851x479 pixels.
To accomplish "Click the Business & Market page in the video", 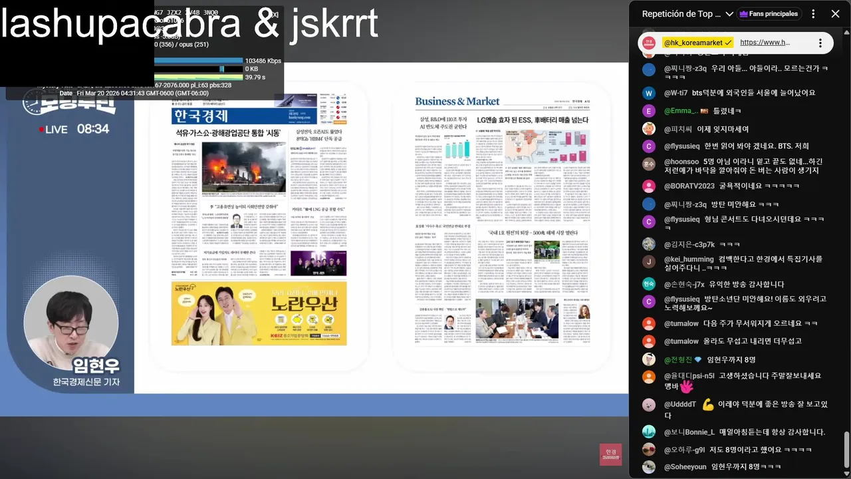I will coord(502,221).
